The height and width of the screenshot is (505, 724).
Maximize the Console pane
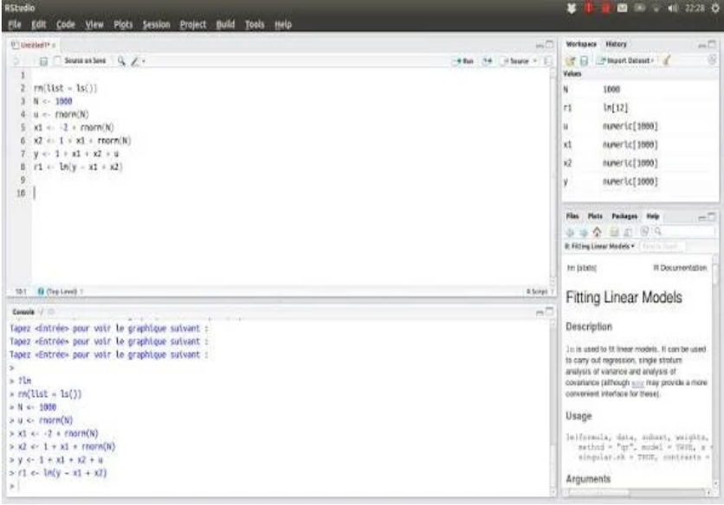pyautogui.click(x=549, y=312)
